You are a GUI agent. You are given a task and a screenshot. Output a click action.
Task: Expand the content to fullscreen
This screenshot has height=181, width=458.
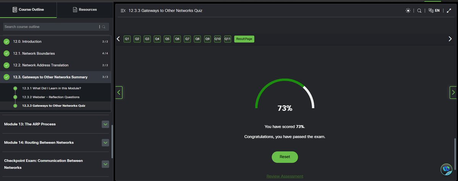(x=449, y=11)
